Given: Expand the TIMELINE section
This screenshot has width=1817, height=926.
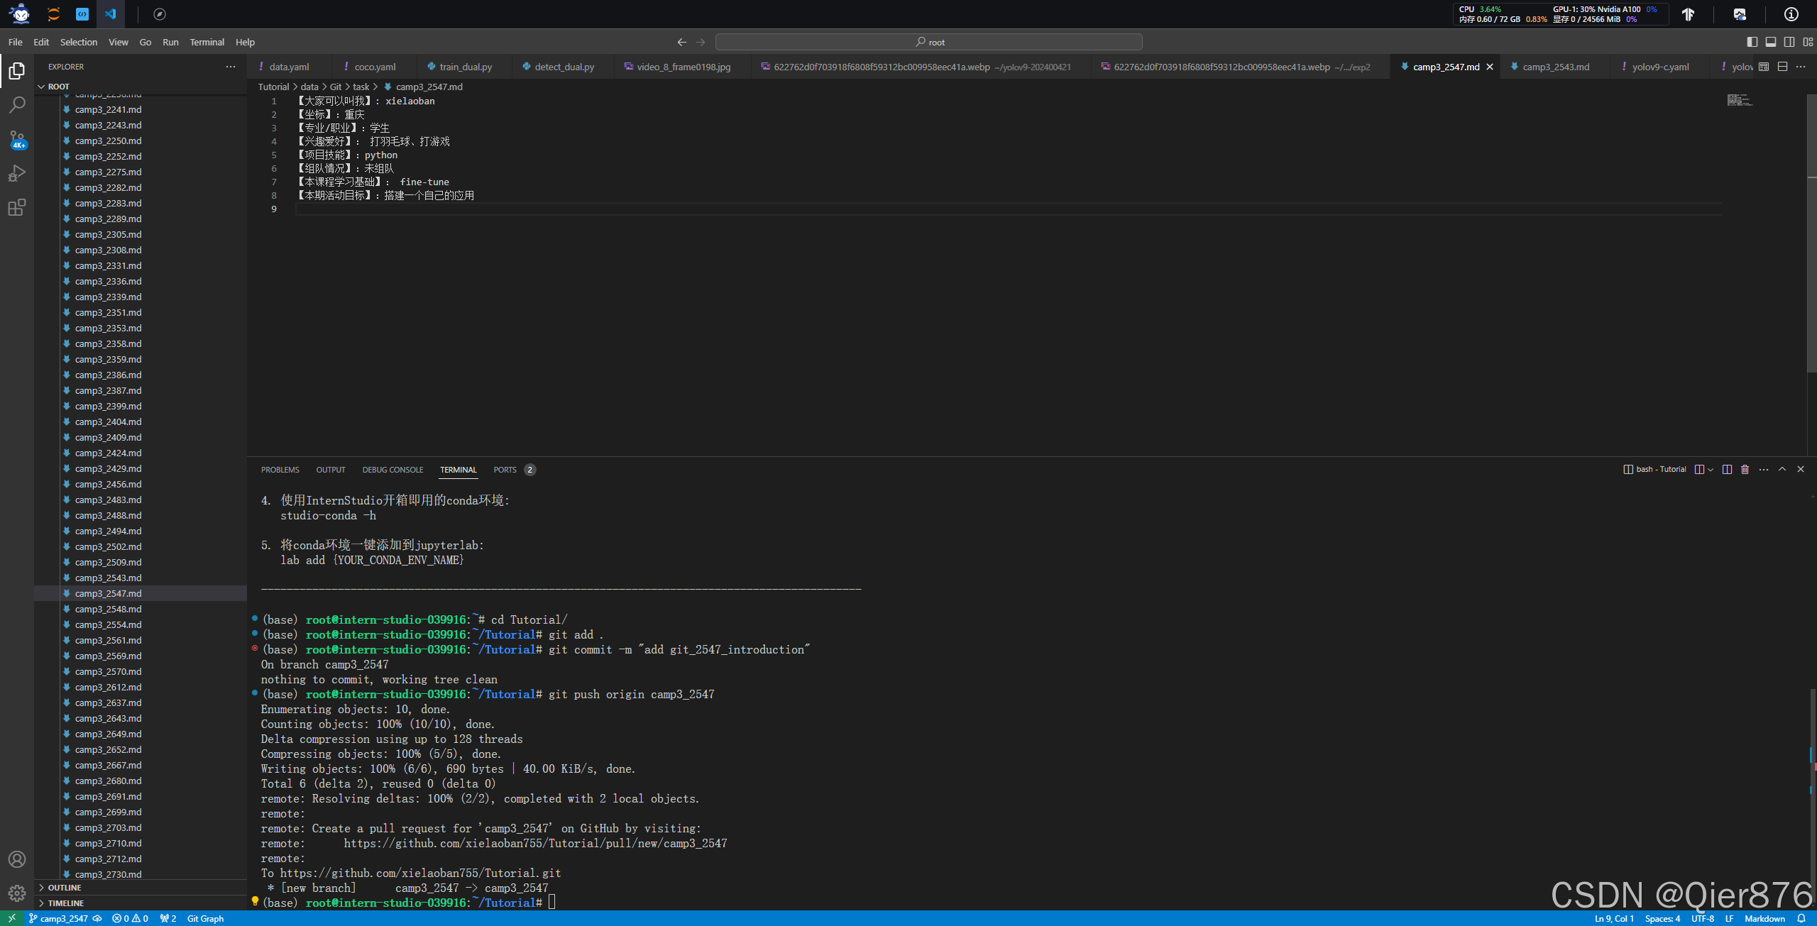Looking at the screenshot, I should coord(65,903).
